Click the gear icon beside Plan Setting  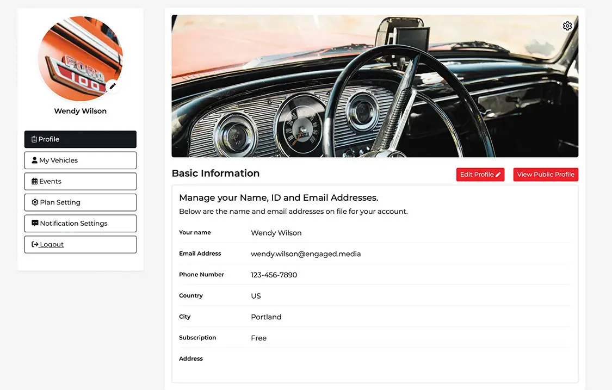click(x=35, y=202)
